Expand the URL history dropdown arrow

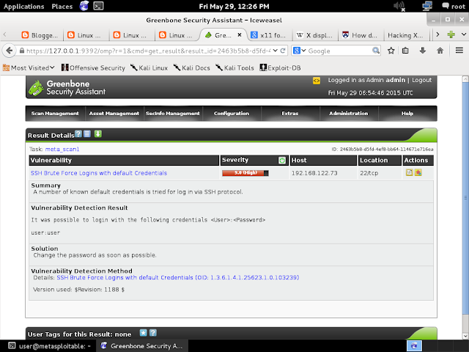(276, 51)
